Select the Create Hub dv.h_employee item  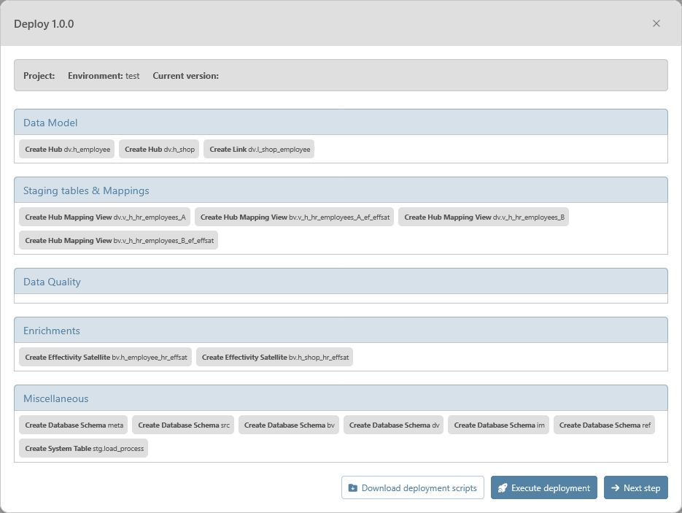pos(67,150)
